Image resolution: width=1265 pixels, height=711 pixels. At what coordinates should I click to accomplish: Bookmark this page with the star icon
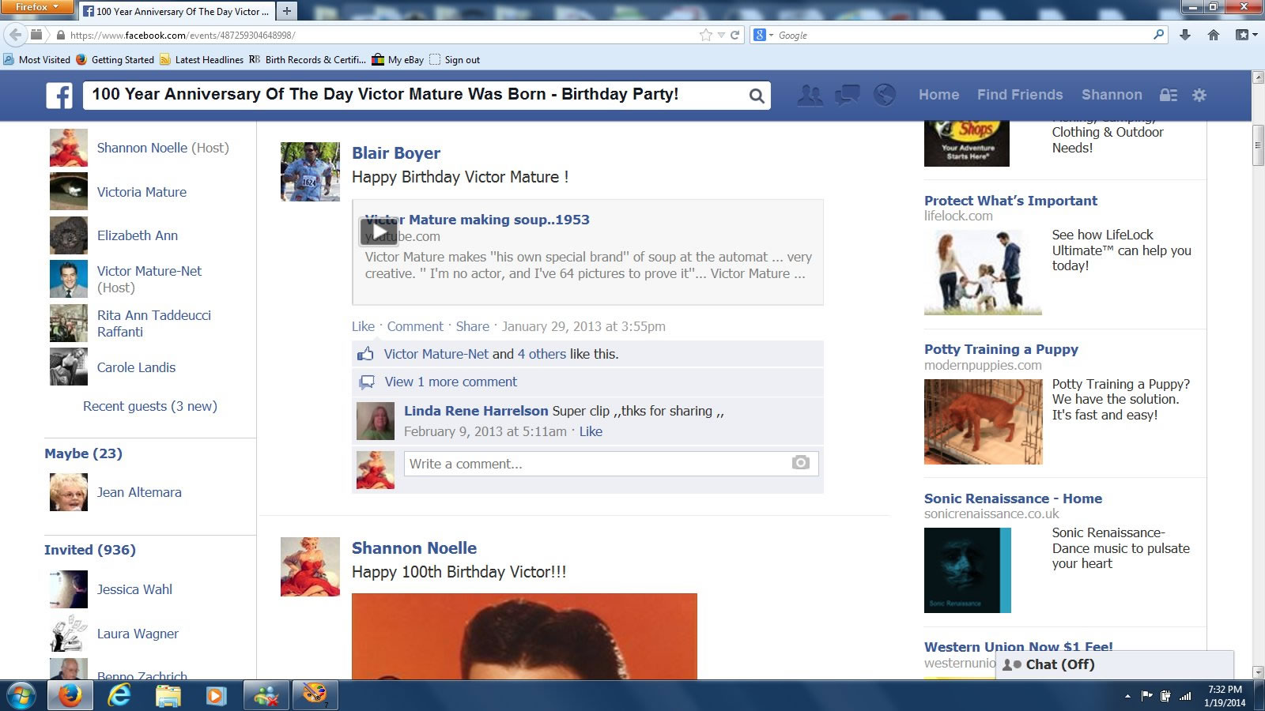[705, 35]
